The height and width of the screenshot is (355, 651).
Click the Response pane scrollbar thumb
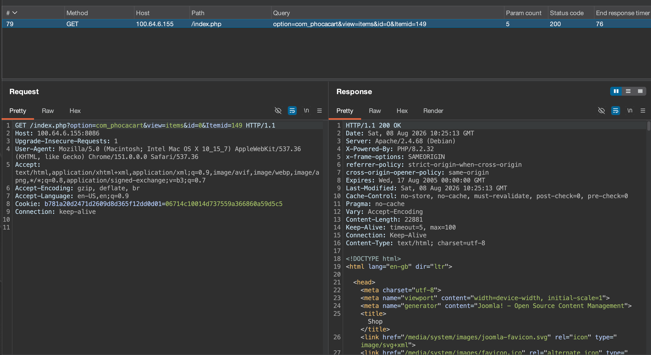click(x=649, y=126)
